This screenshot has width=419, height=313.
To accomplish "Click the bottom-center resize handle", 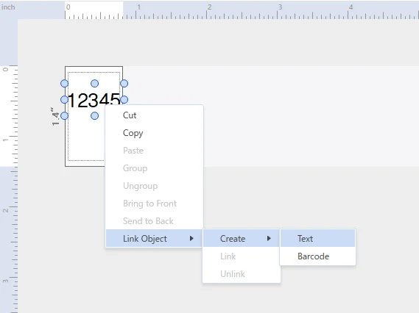I will click(94, 115).
